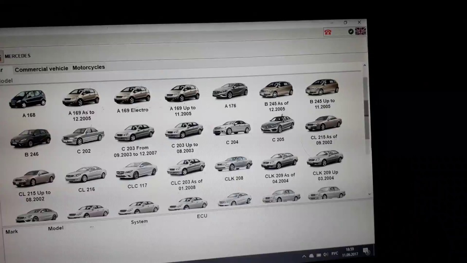The width and height of the screenshot is (467, 263).
Task: Open the C 205 model car image
Action: coord(278,125)
